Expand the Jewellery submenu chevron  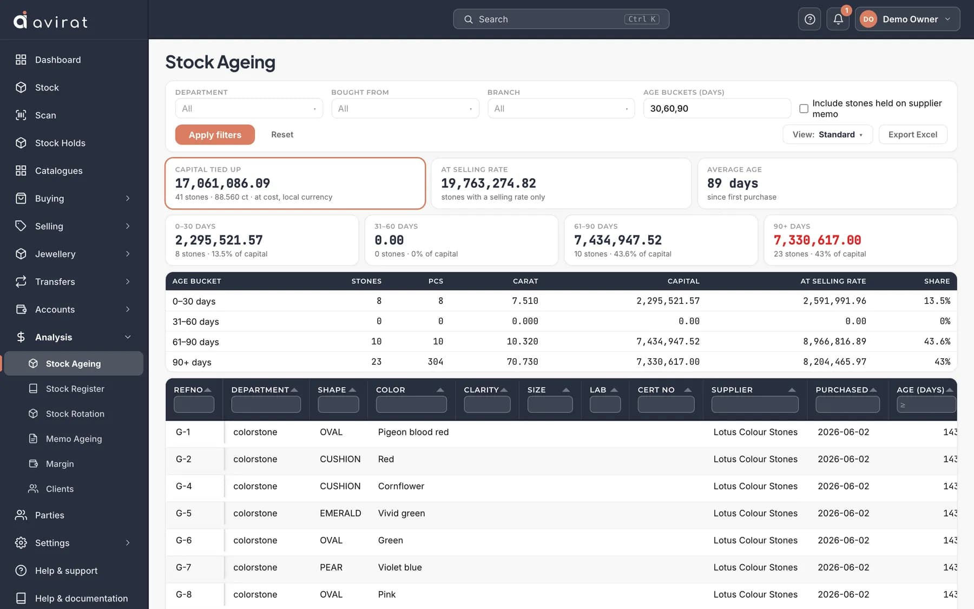click(x=128, y=254)
